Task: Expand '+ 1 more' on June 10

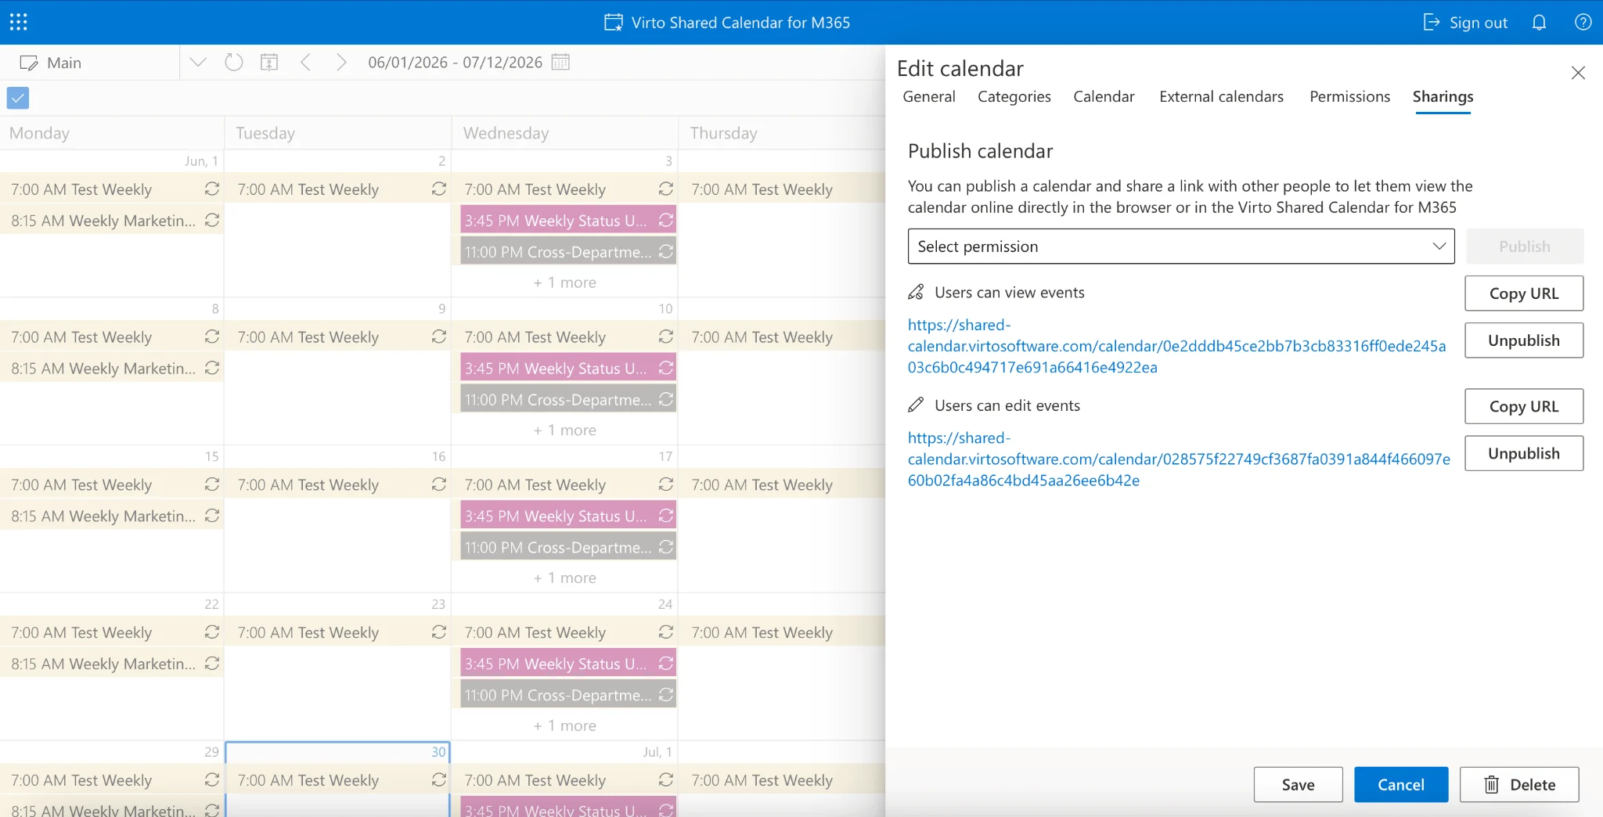Action: (565, 430)
